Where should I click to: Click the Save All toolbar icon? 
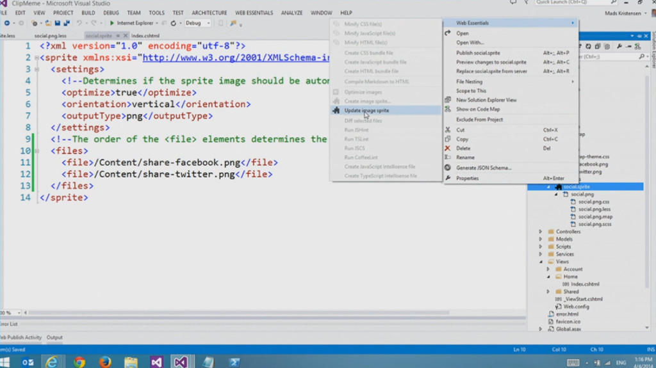[66, 24]
